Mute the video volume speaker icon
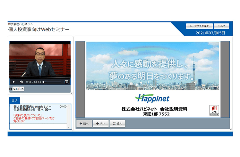The image size is (240, 157). [21, 82]
